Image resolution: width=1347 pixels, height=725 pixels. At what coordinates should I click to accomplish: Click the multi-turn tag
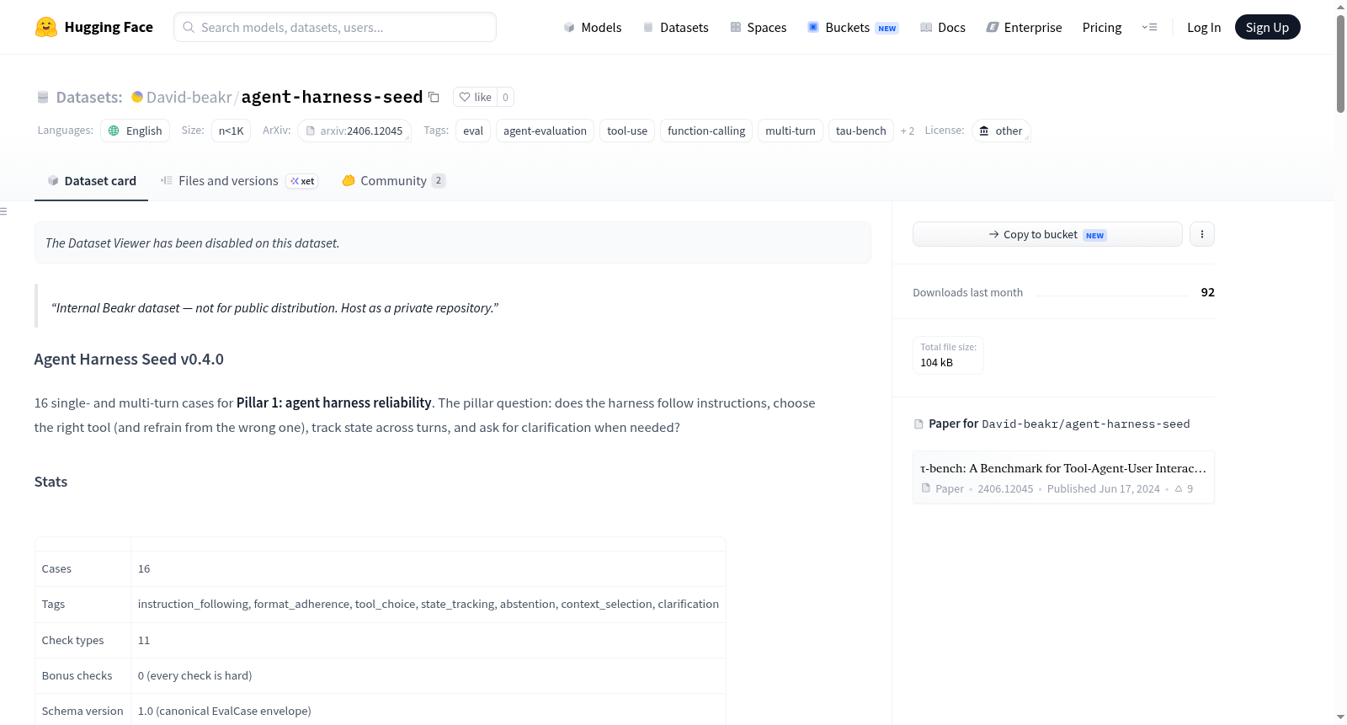[x=791, y=131]
